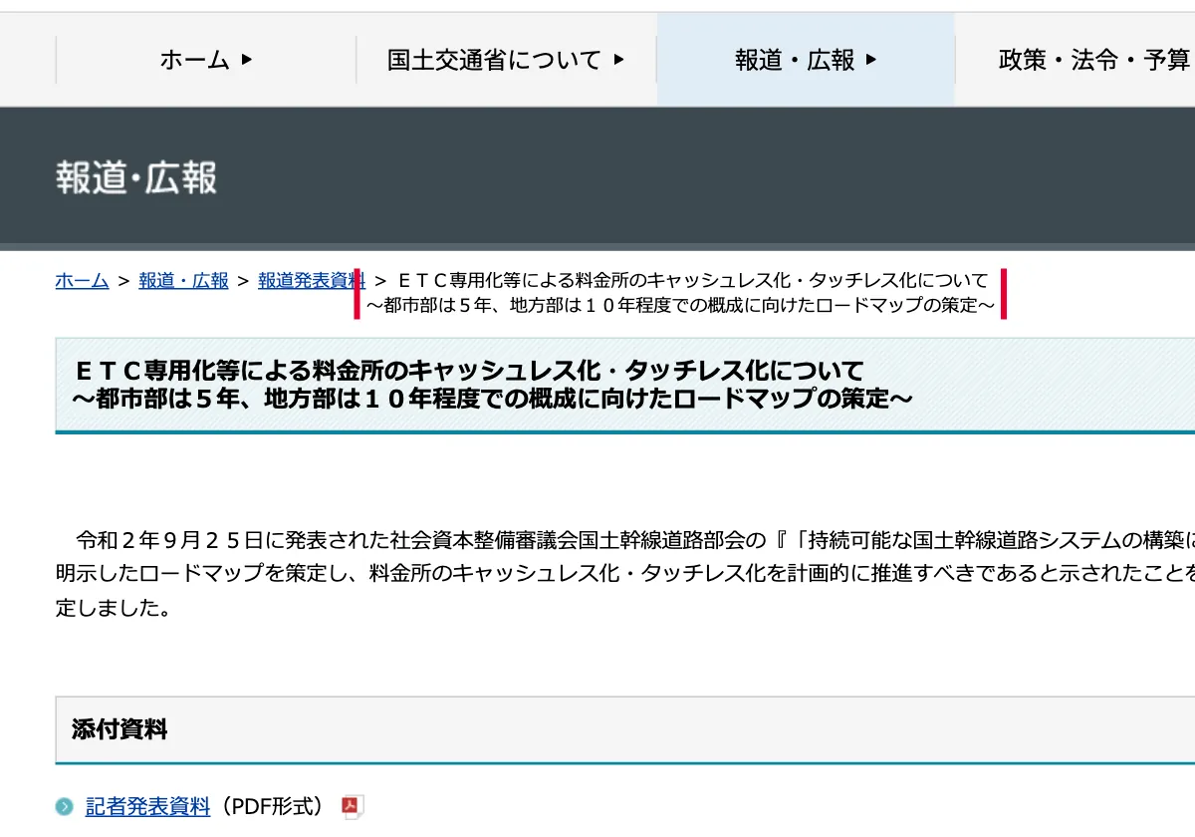The width and height of the screenshot is (1195, 837).
Task: Click the red PDF file icon
Action: click(352, 807)
